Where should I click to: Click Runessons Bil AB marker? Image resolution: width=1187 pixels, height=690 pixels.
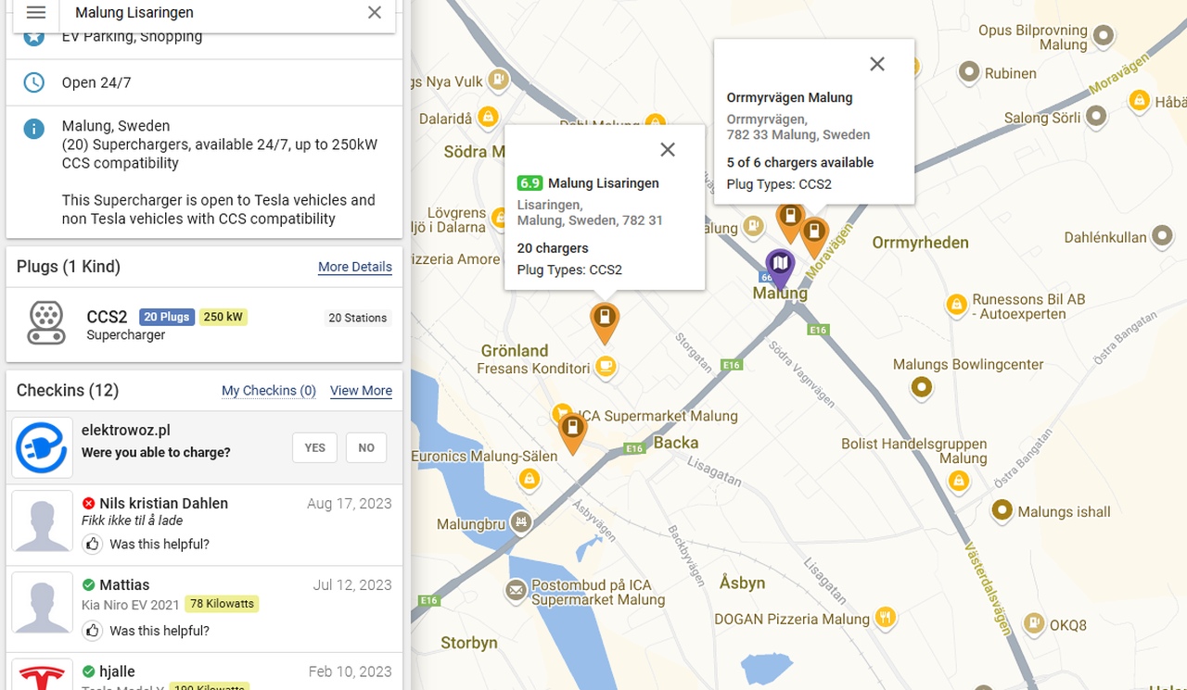click(x=956, y=305)
